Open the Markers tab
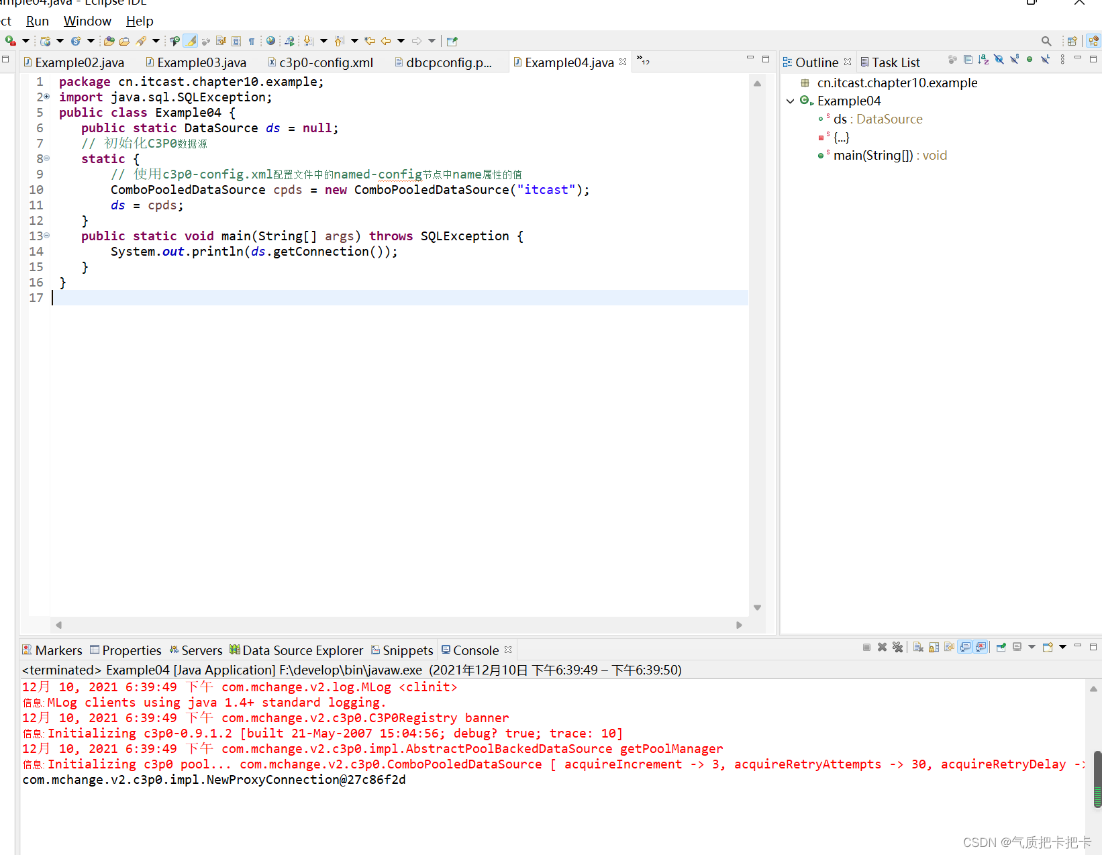The image size is (1102, 855). (52, 650)
